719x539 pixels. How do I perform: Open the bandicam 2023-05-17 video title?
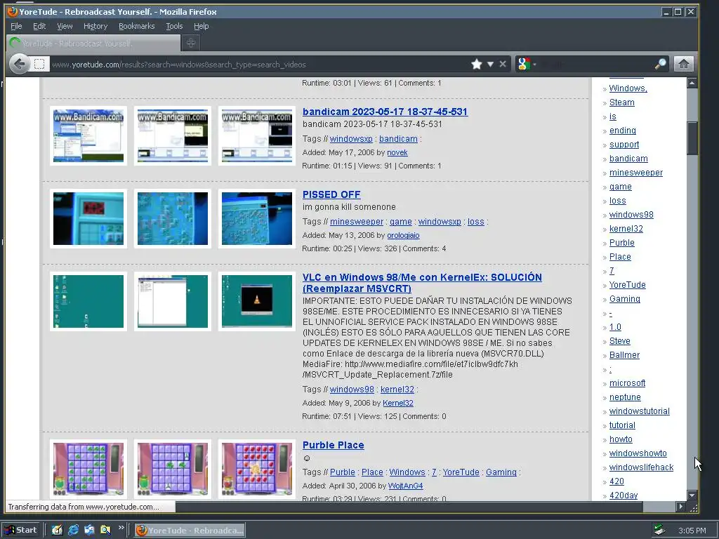[x=385, y=112]
